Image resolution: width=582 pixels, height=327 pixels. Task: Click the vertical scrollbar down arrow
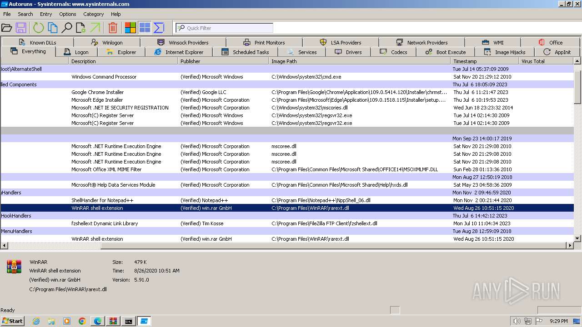click(577, 238)
